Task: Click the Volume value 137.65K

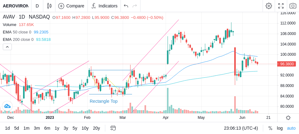Action: click(x=26, y=25)
